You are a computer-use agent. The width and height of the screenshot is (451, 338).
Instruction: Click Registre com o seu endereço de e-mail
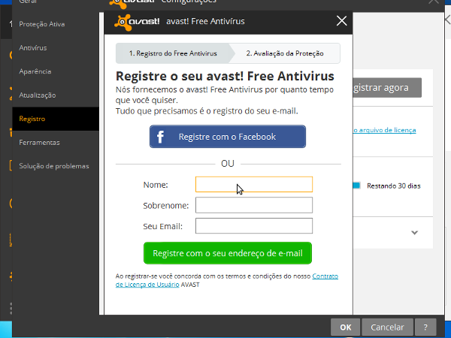[x=228, y=253]
